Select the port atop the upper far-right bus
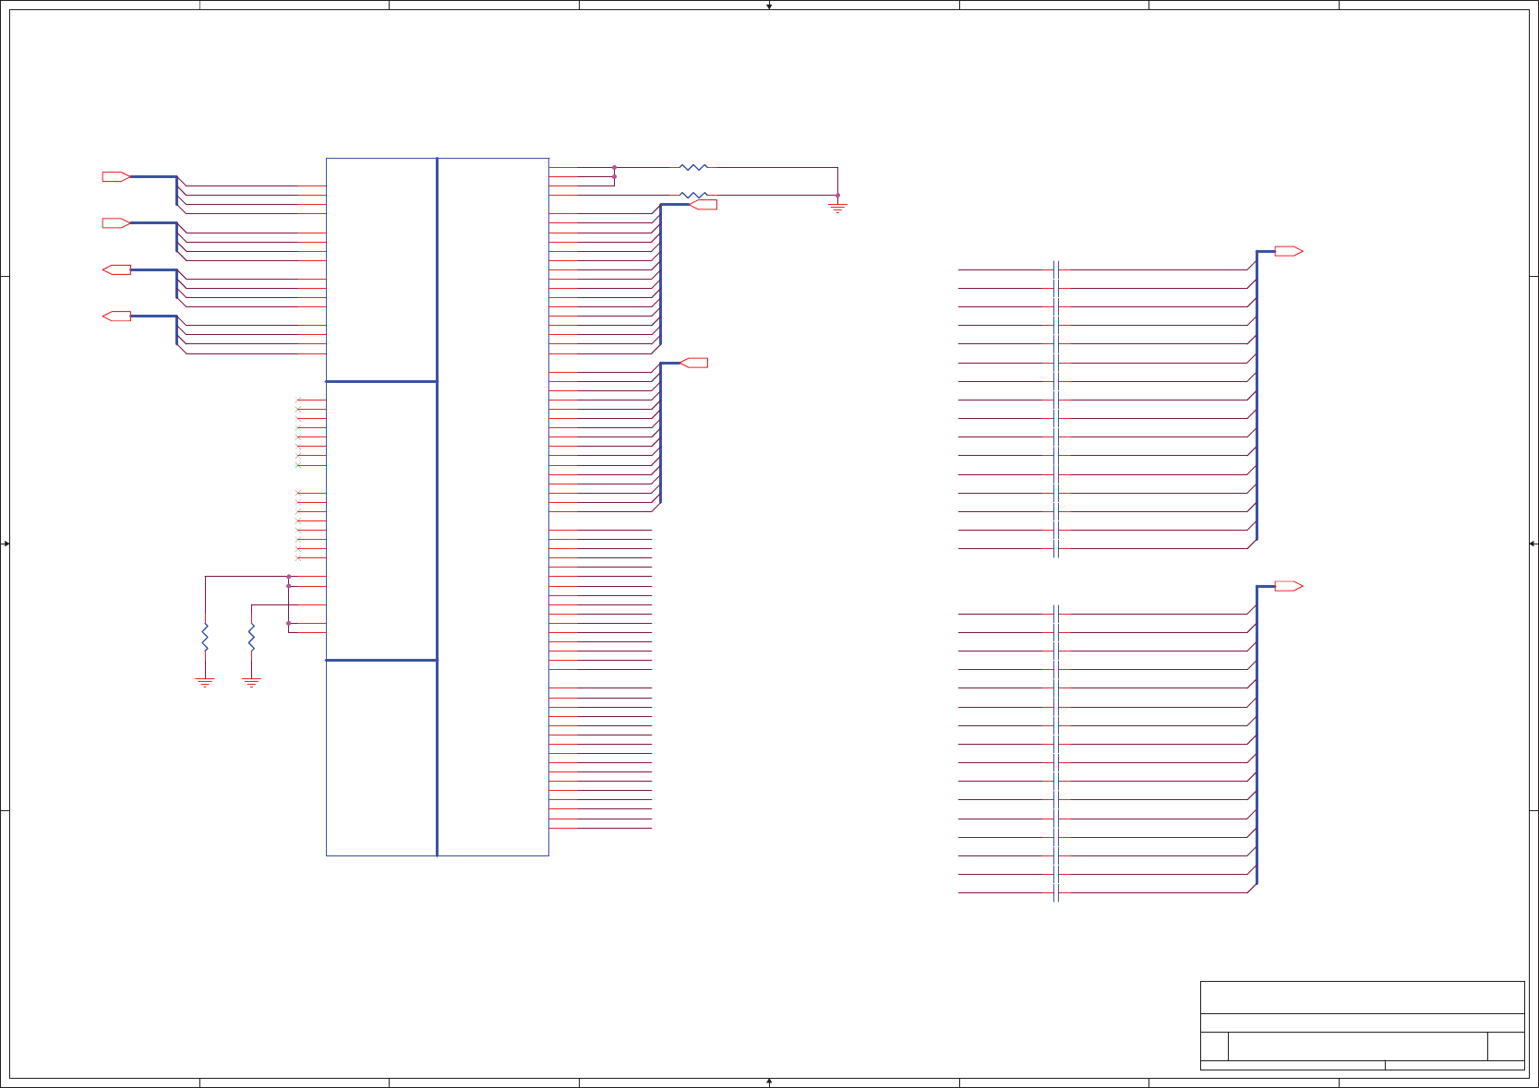The width and height of the screenshot is (1539, 1088). pyautogui.click(x=1289, y=251)
